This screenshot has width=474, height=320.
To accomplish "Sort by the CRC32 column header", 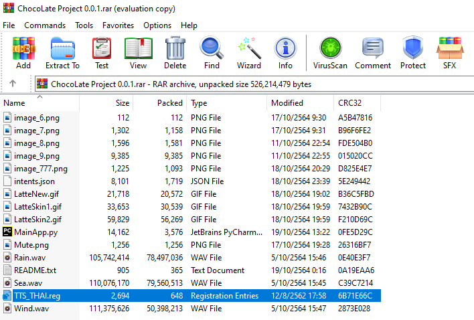I will tap(357, 103).
